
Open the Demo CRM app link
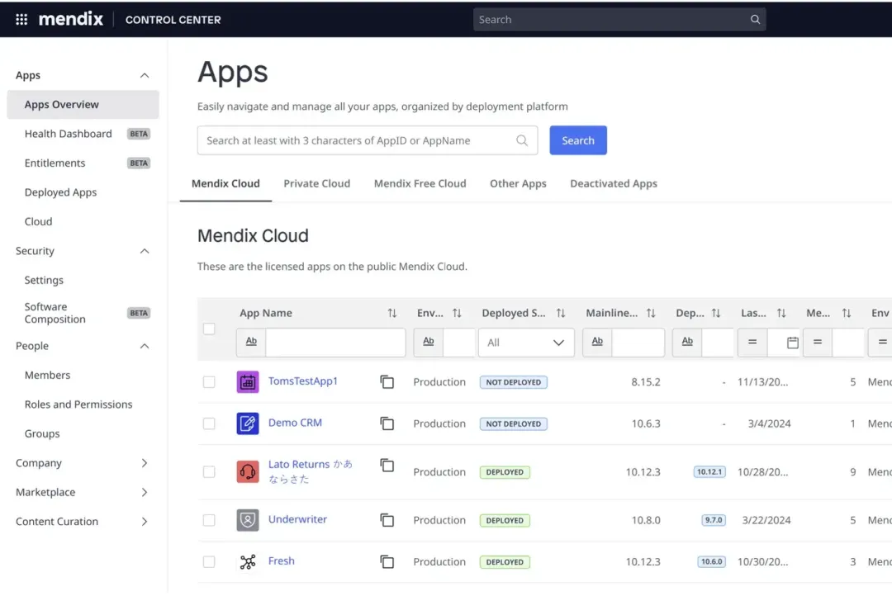point(295,423)
